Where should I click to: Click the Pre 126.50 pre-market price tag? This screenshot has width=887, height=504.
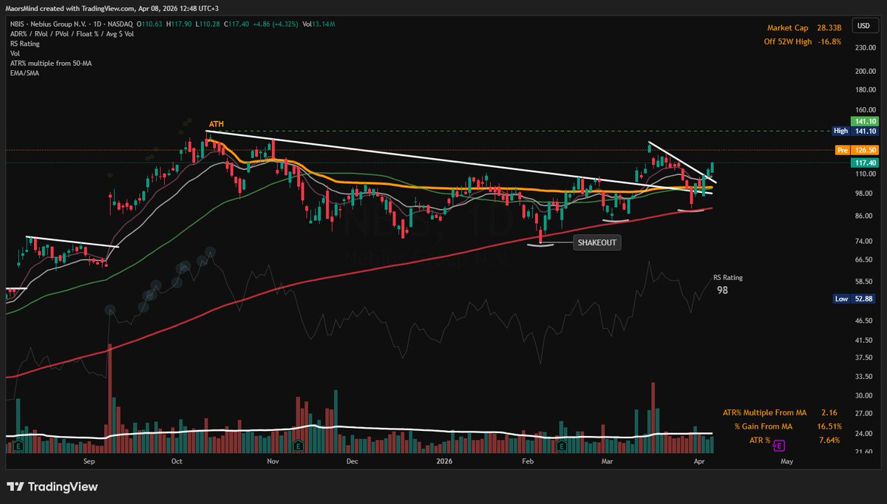(855, 150)
